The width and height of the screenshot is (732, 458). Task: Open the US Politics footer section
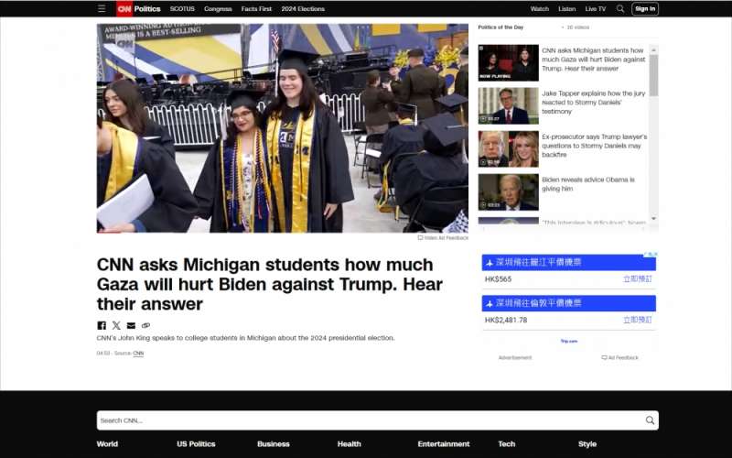point(196,444)
